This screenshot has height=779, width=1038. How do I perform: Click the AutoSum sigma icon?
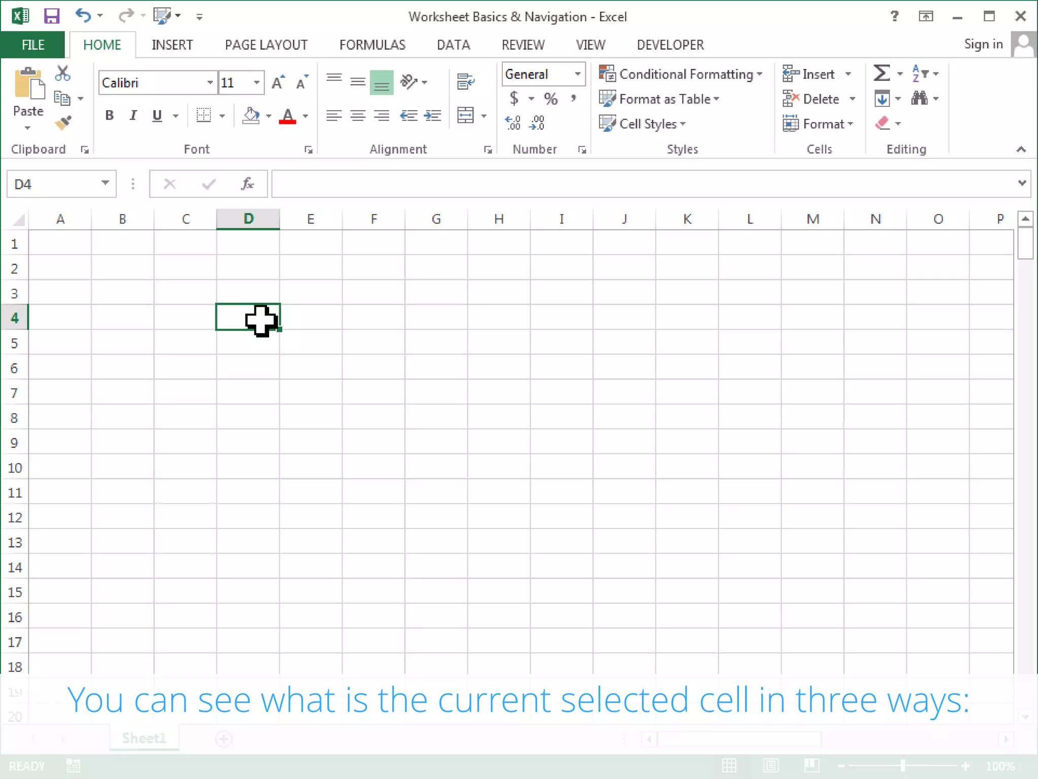881,73
